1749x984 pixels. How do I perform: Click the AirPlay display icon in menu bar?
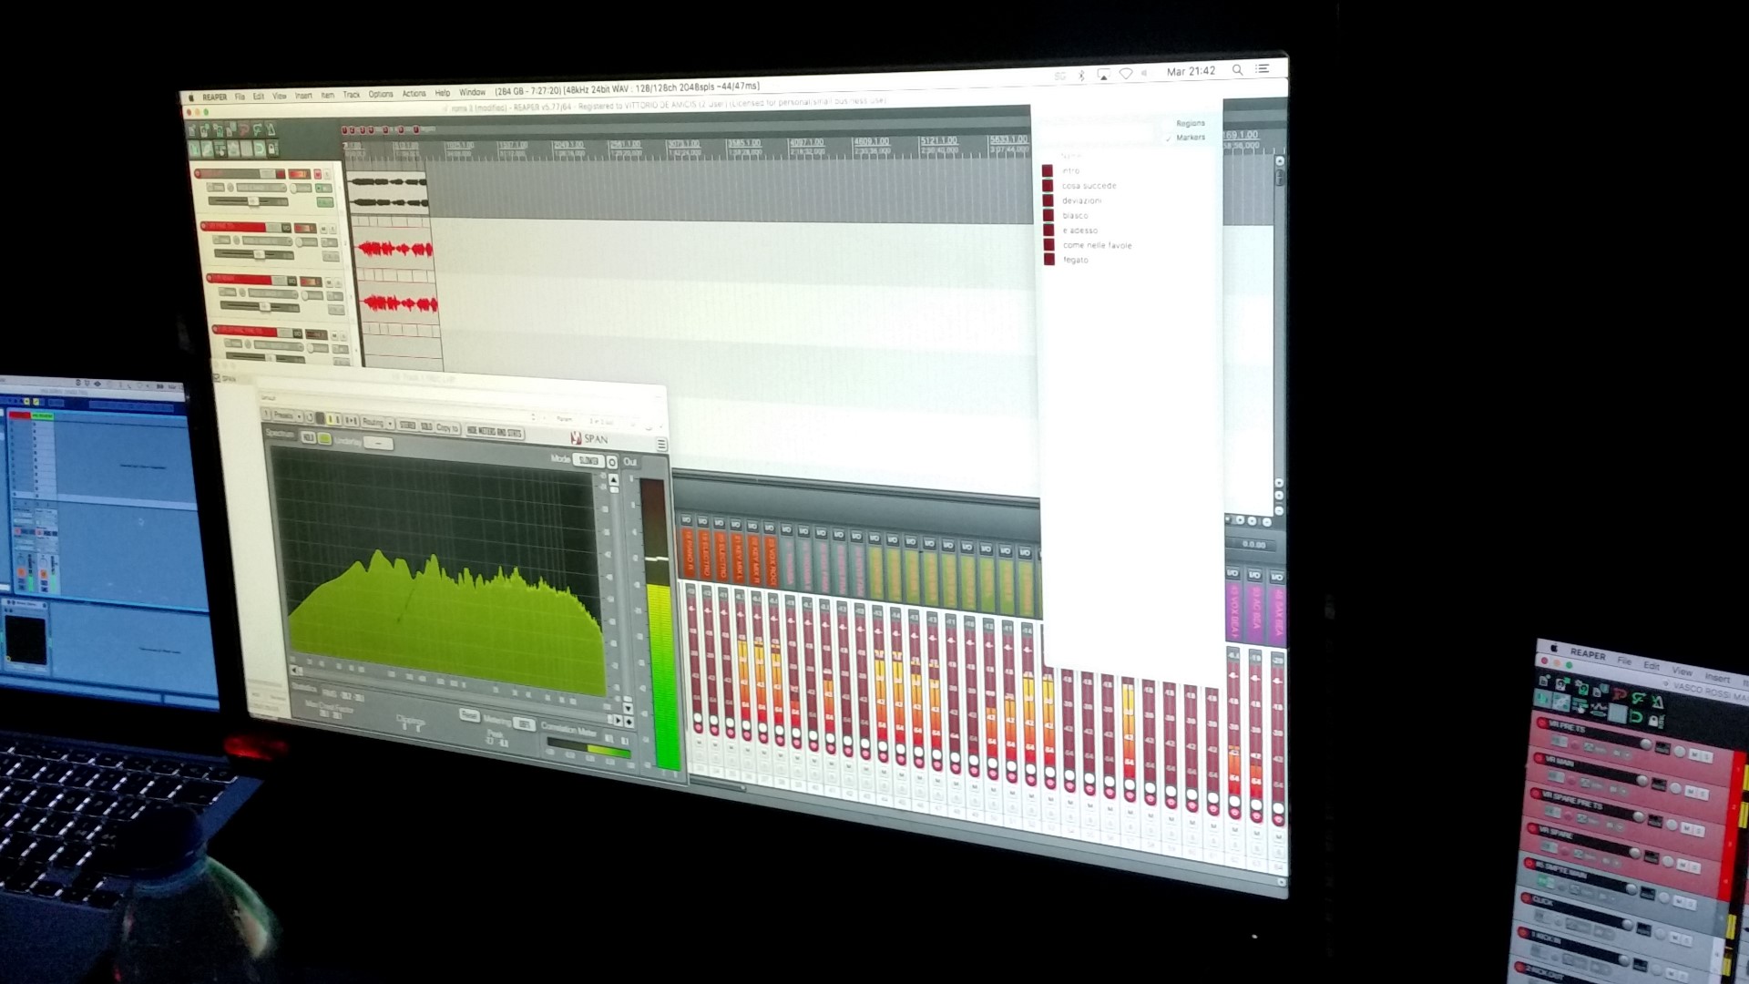click(x=1103, y=75)
